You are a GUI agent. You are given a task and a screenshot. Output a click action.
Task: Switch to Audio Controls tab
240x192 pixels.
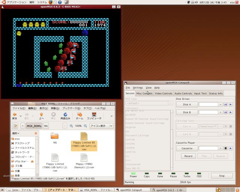pyautogui.click(x=183, y=93)
